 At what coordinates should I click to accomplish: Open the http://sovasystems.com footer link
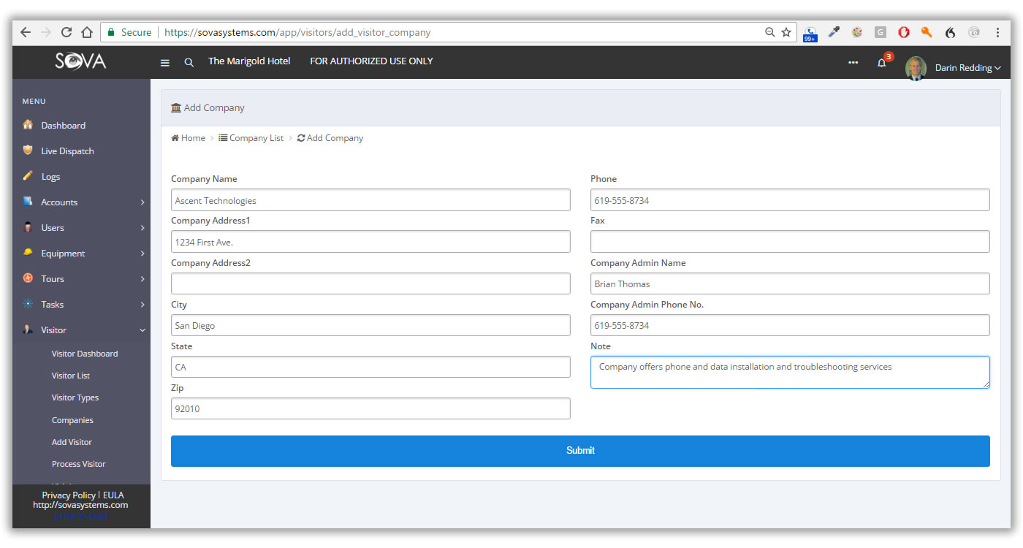[80, 505]
